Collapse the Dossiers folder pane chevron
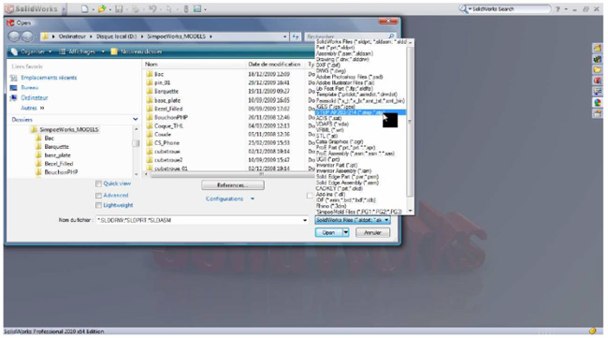The image size is (608, 338). [x=135, y=120]
